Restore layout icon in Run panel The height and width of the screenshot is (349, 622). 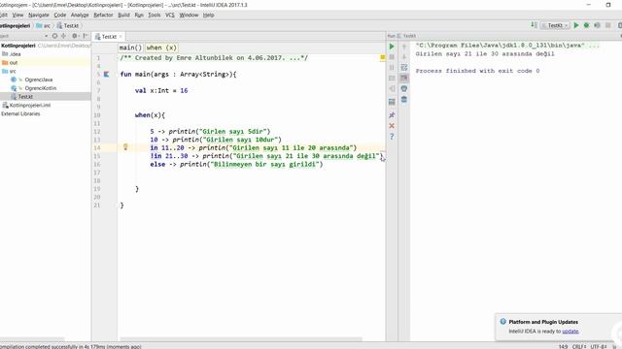[392, 102]
